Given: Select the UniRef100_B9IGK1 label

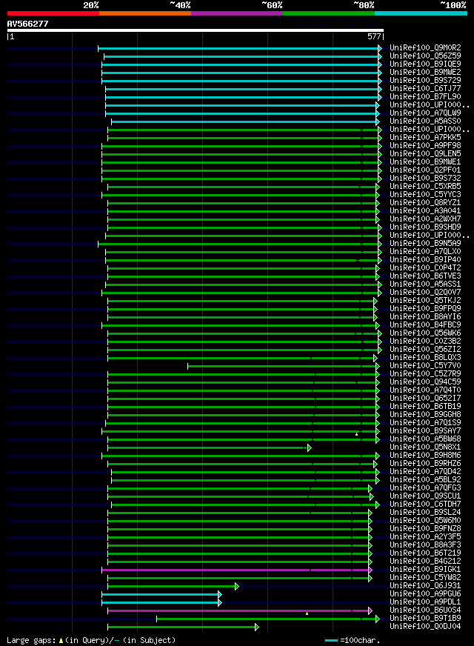Looking at the screenshot, I should (x=425, y=570).
